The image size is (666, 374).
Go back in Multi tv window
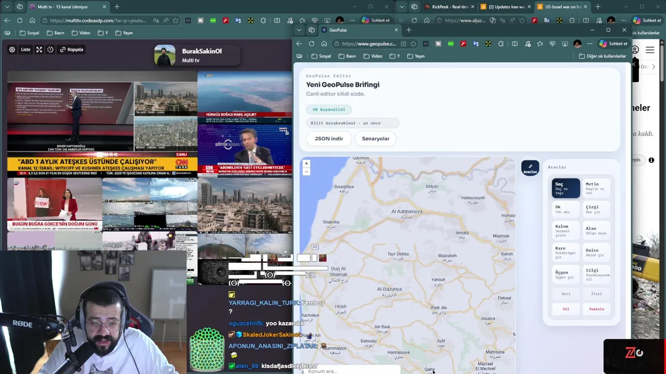(7, 20)
